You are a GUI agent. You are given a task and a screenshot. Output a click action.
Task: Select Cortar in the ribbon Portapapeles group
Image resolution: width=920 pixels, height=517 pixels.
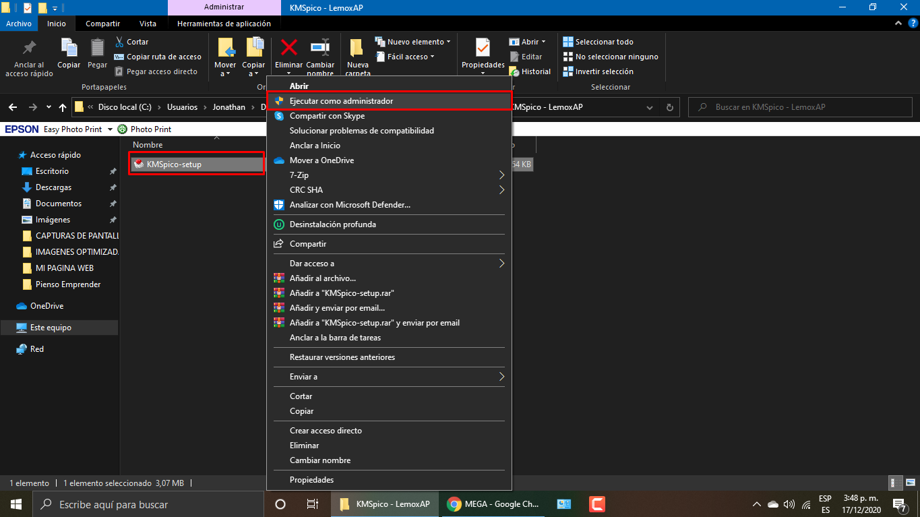pyautogui.click(x=132, y=42)
